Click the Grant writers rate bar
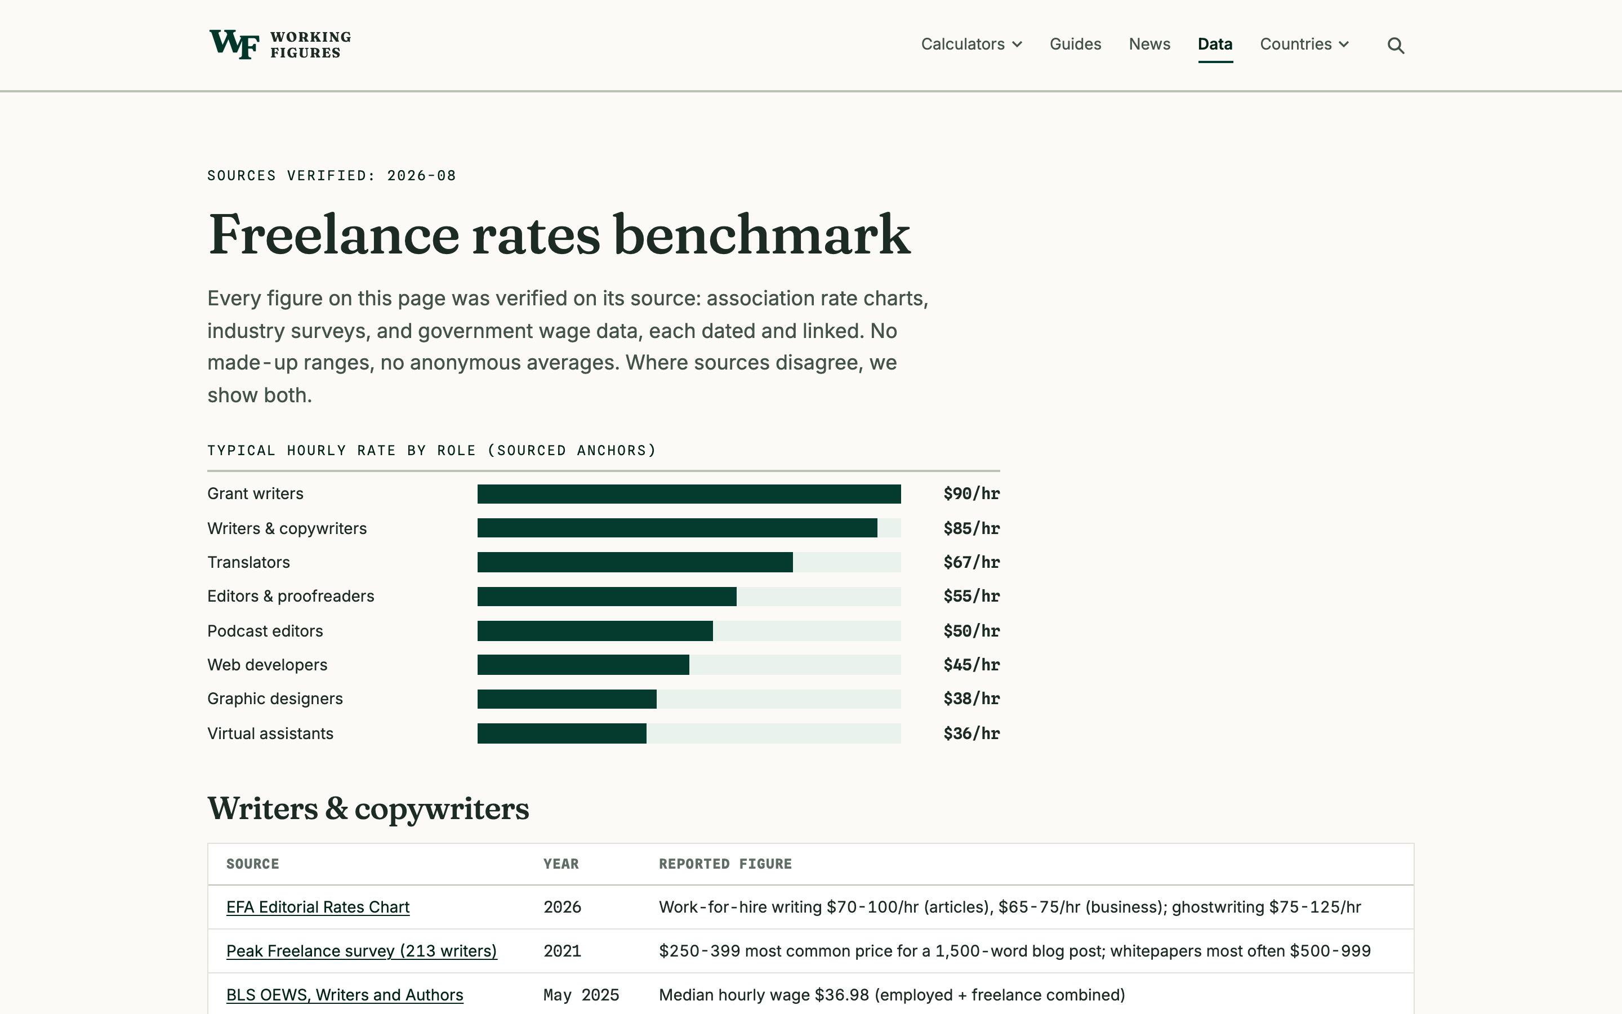Viewport: 1622px width, 1014px height. point(688,493)
